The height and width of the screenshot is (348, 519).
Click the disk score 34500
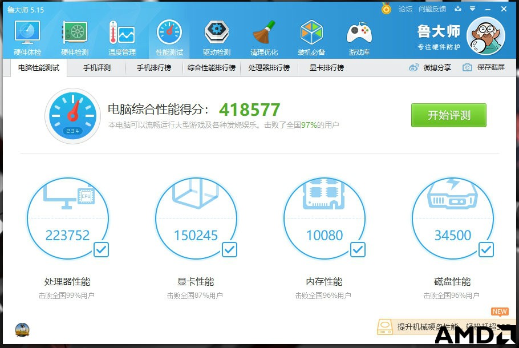coord(452,236)
